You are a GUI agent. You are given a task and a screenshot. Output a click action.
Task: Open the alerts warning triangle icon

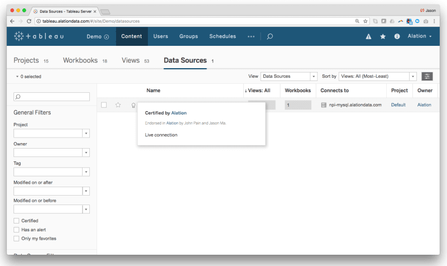368,36
